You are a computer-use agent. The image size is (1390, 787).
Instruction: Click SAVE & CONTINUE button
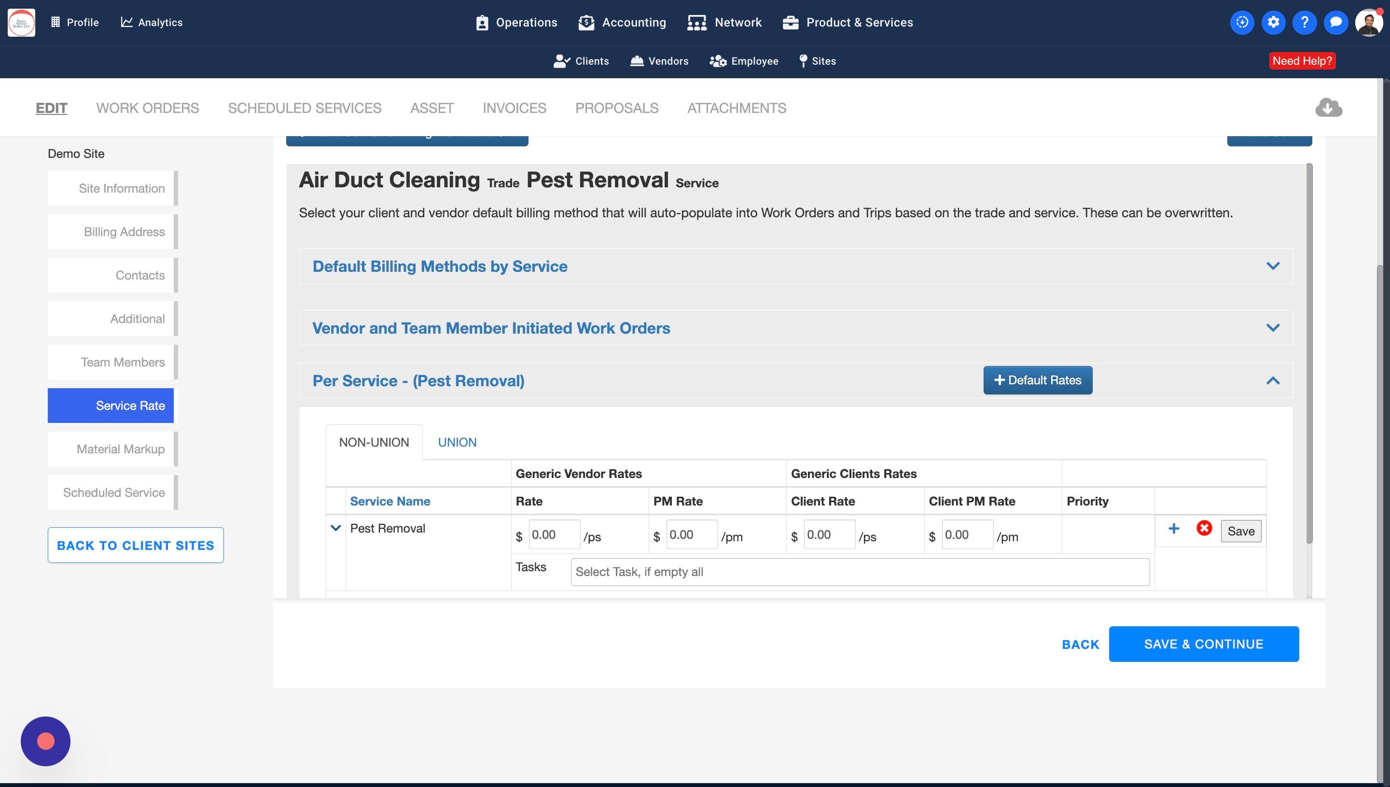(1203, 644)
